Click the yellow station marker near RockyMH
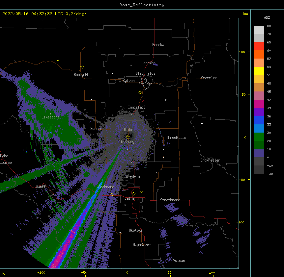Viewport: 284px width, 277px height. pyautogui.click(x=82, y=67)
